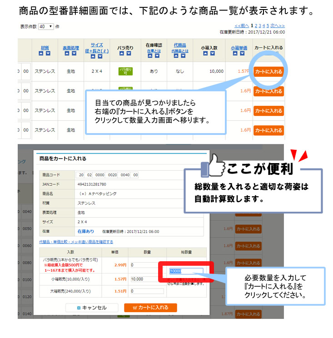Image resolution: width=333 pixels, height=338 pixels.
Task: Click the up sort arrow under 表面処理
Action: click(x=67, y=54)
